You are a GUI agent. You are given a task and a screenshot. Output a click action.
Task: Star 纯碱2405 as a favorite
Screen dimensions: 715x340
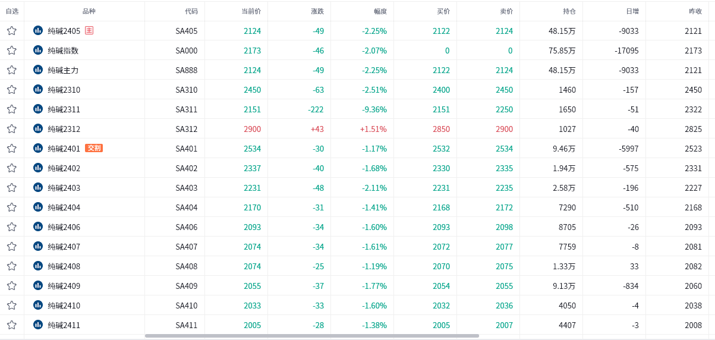click(x=12, y=31)
